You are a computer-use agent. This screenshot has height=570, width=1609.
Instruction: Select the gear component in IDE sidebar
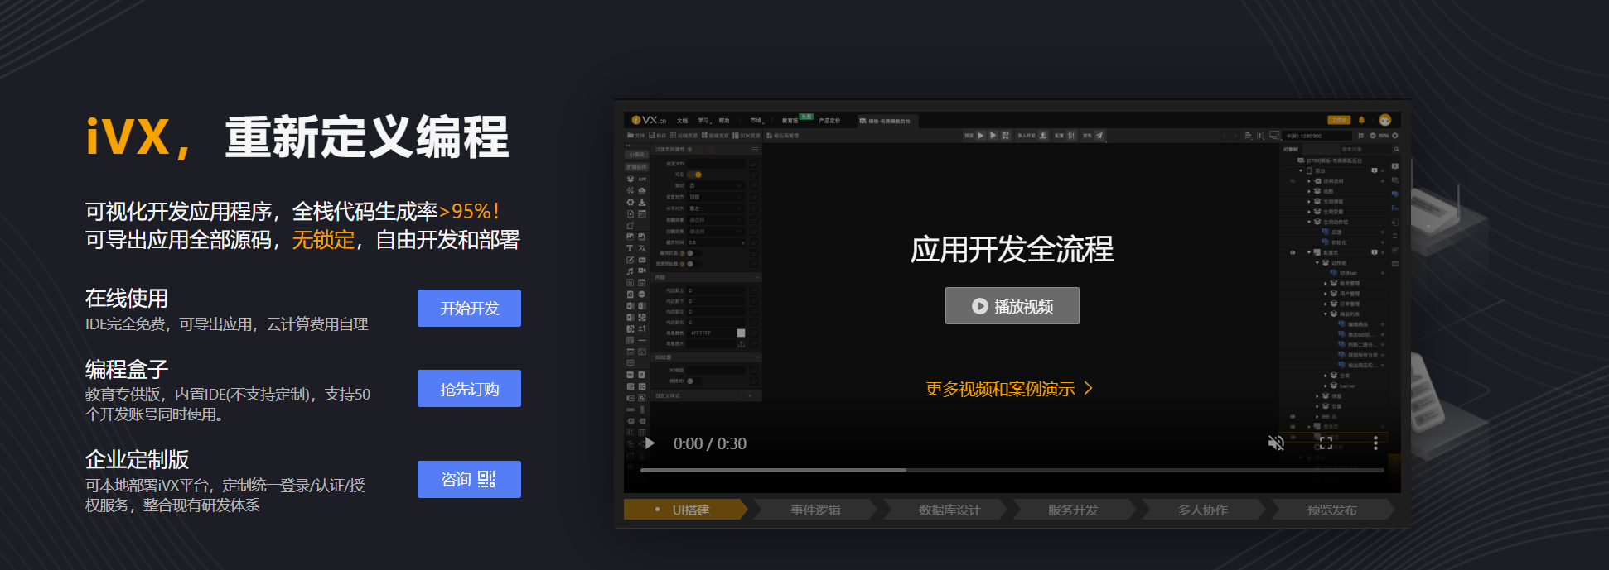point(631,202)
